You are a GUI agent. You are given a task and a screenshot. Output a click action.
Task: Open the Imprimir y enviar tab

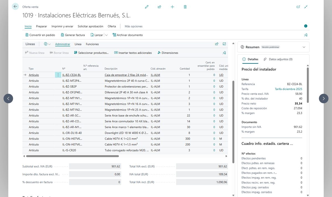(x=62, y=26)
